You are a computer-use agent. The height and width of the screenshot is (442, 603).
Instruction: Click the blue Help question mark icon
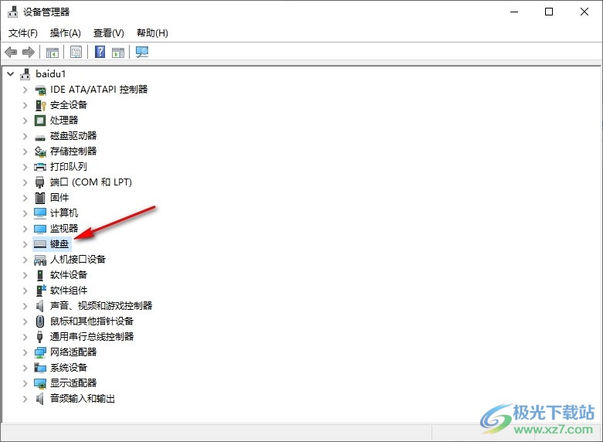(100, 52)
